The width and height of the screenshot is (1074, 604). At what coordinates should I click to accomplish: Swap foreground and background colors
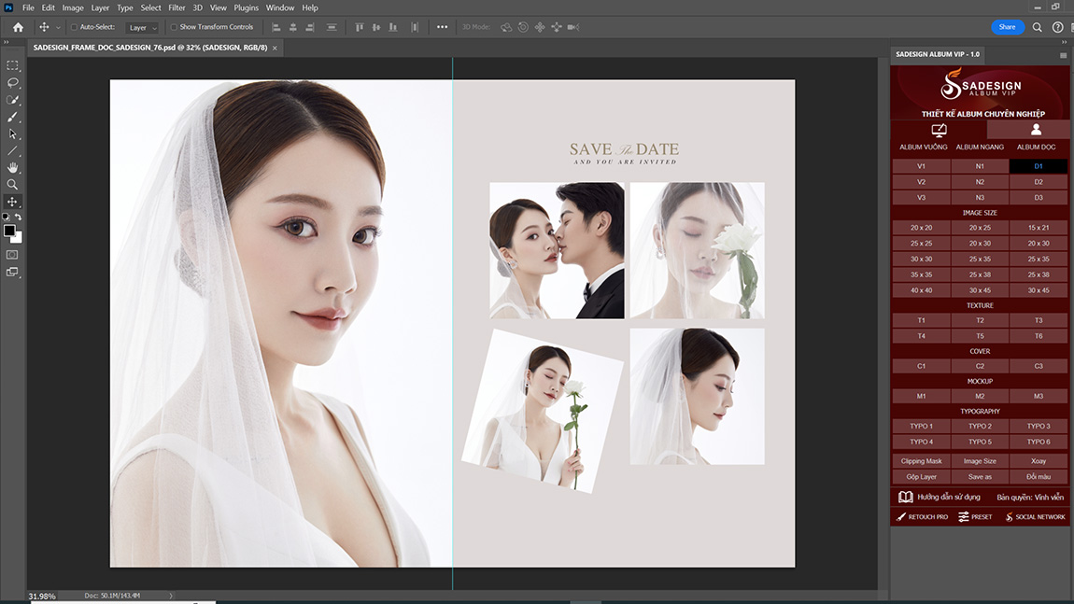[18, 218]
